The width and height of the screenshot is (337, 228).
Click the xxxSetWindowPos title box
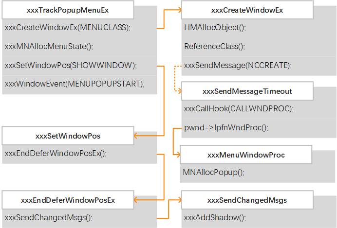pos(68,136)
